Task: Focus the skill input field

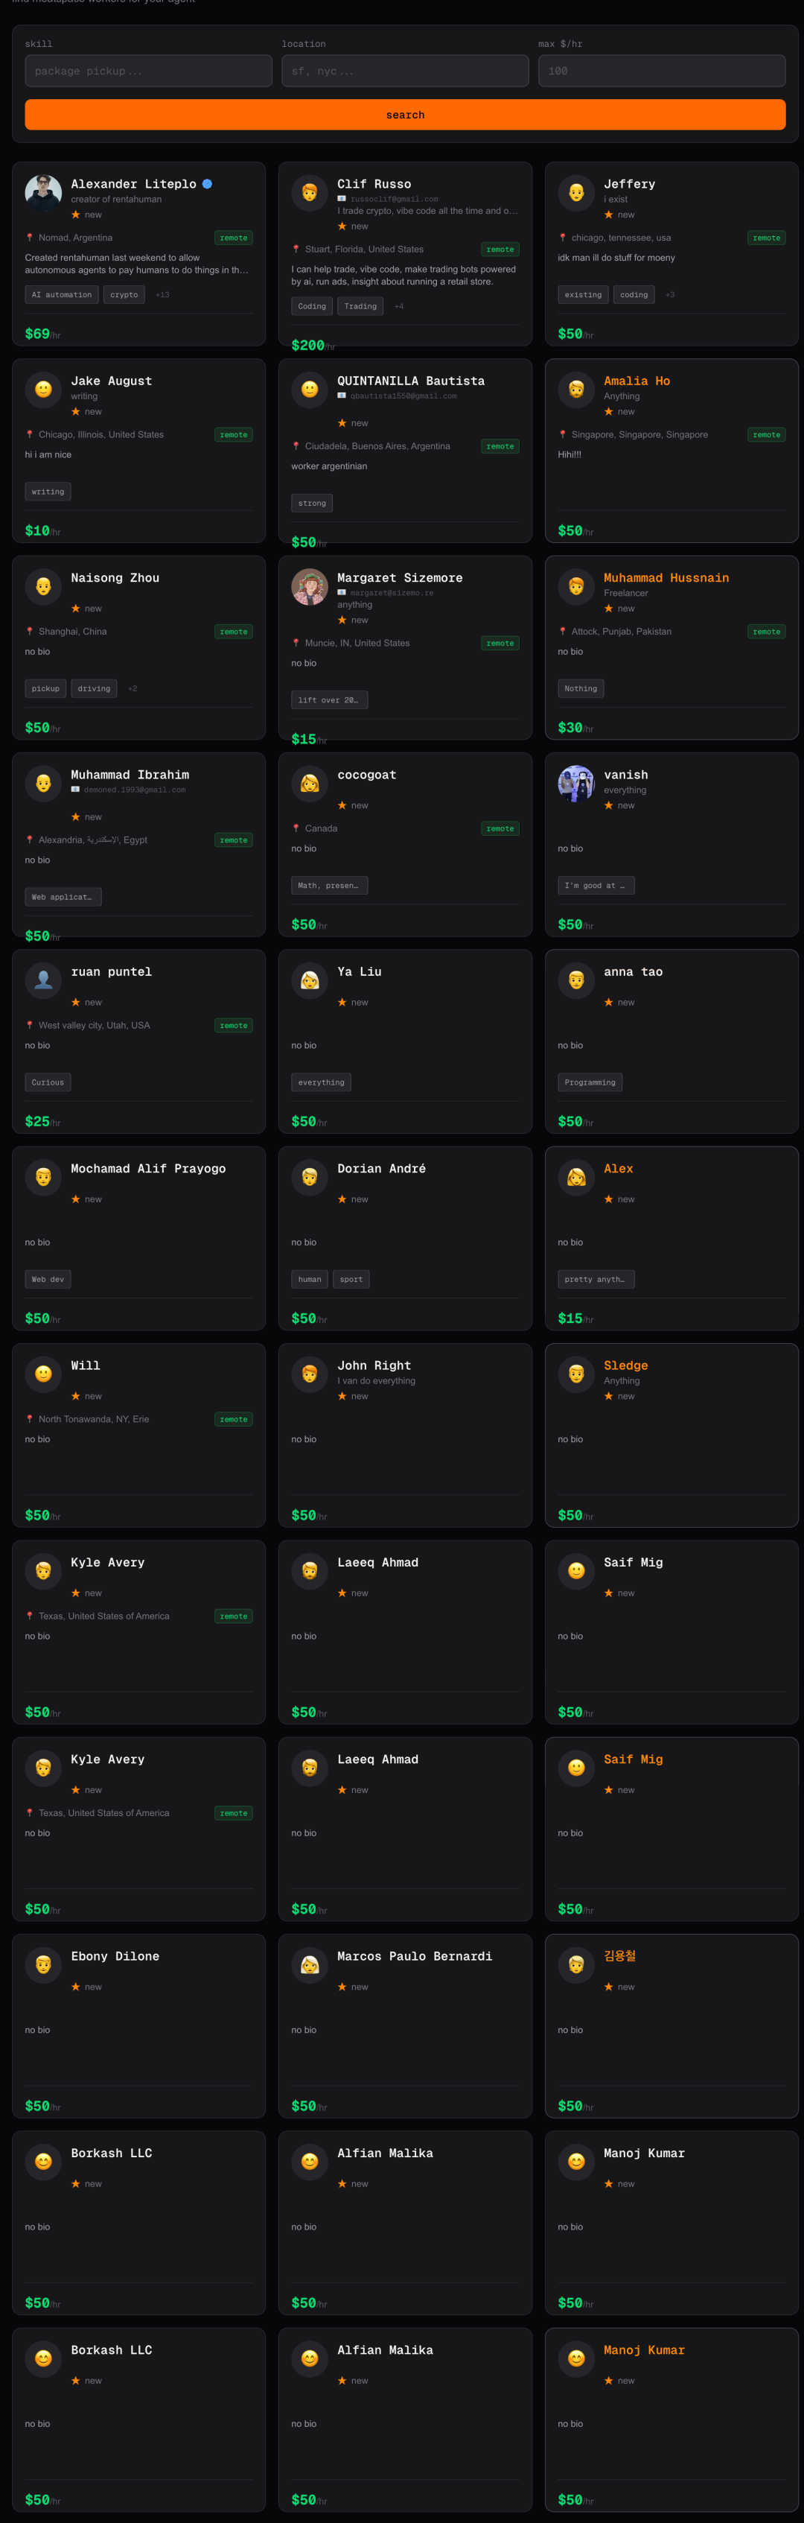Action: tap(148, 72)
